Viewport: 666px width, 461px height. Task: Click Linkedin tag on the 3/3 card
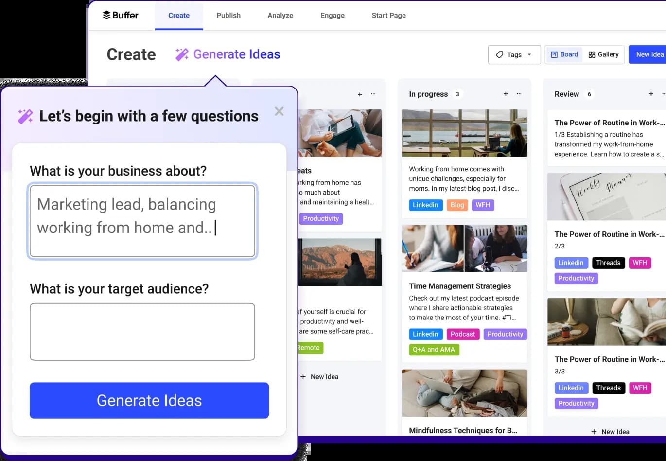pos(571,388)
